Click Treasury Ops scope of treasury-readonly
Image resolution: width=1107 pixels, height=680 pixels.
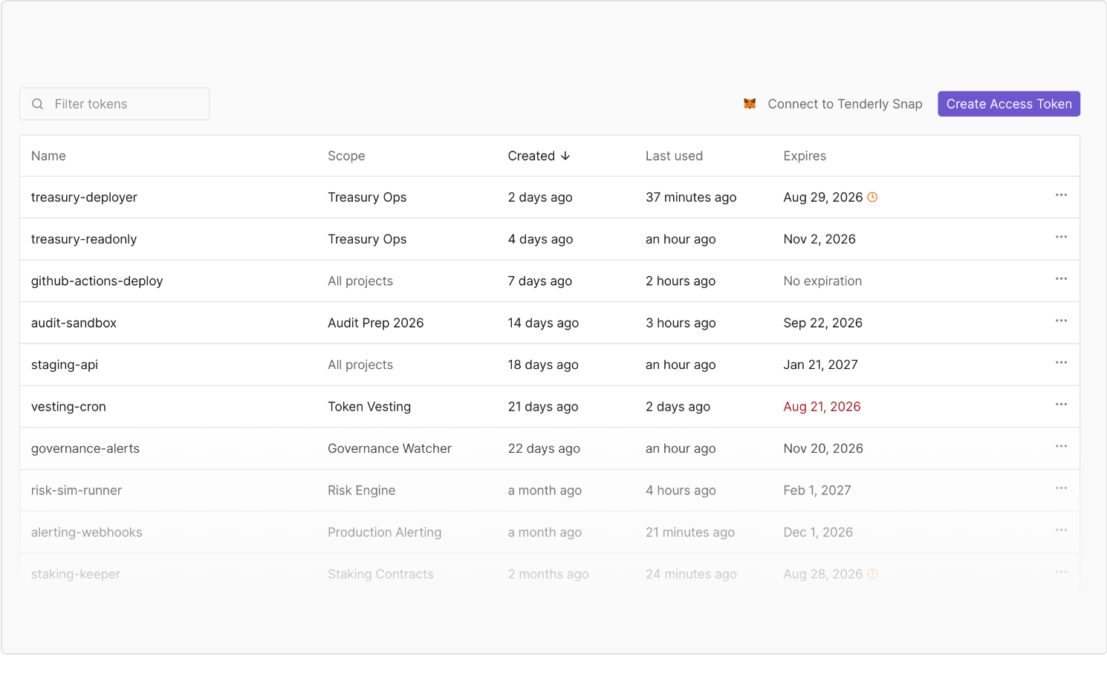click(x=367, y=239)
